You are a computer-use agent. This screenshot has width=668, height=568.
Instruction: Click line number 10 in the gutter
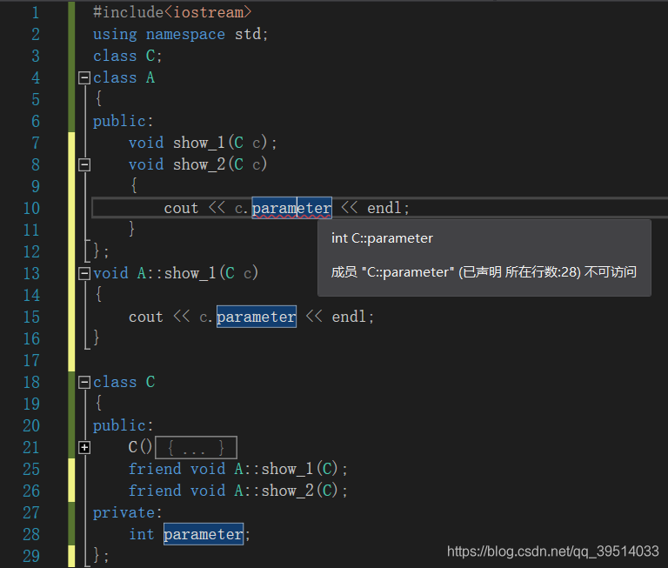click(31, 209)
